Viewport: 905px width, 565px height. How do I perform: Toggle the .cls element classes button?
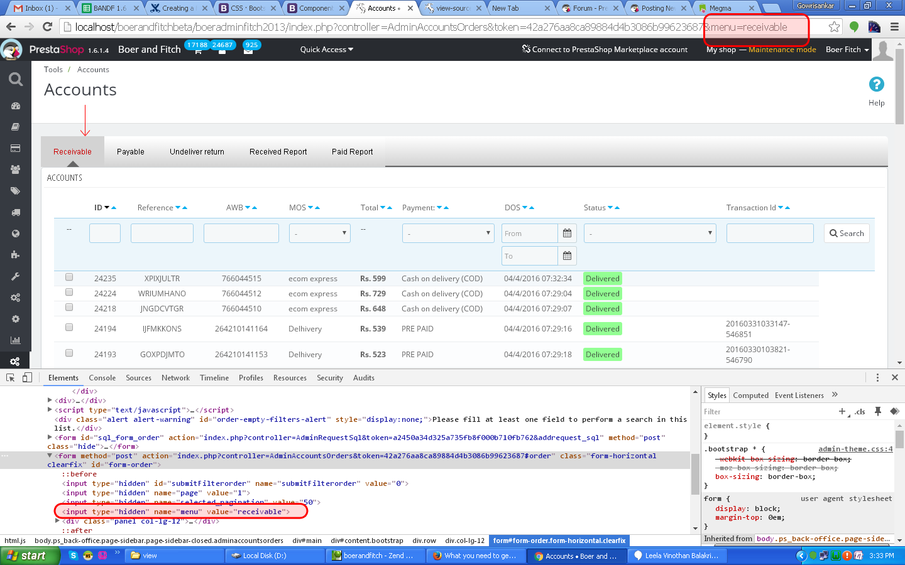(860, 412)
